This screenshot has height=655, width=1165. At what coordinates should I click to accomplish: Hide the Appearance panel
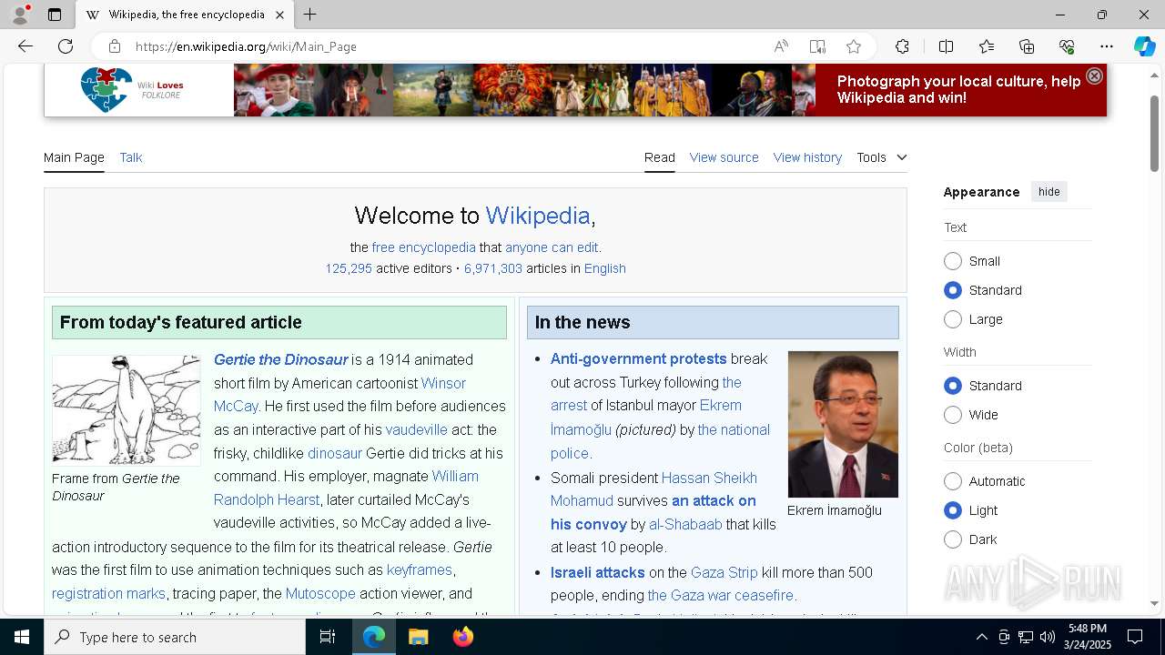1049,192
